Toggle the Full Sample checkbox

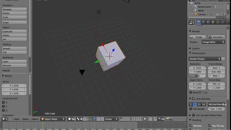[x=191, y=109]
